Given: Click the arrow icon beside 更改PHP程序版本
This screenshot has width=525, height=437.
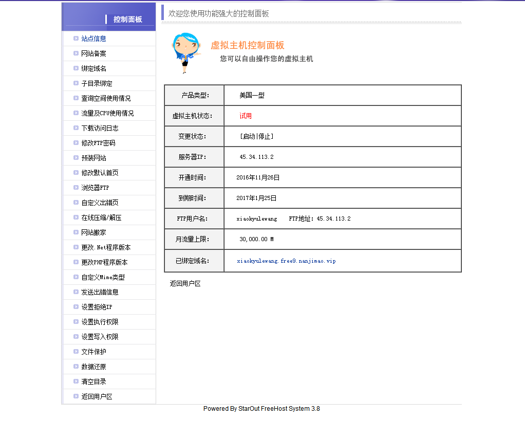Looking at the screenshot, I should pos(76,262).
